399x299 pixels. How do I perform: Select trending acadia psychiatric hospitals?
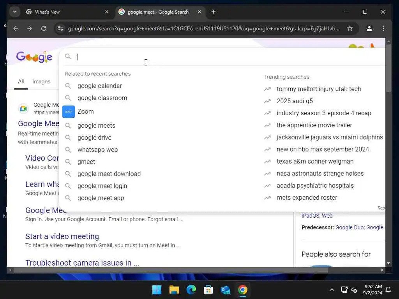point(315,186)
